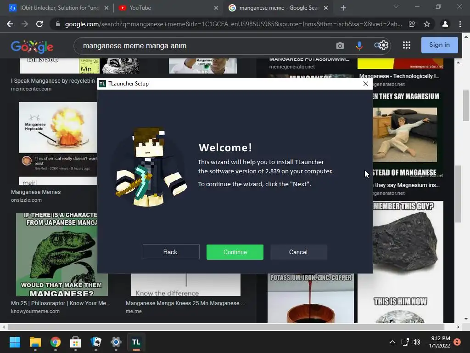Open Potassium, Iron, Zinc, Copper image result
The image size is (470, 353).
tap(311, 298)
